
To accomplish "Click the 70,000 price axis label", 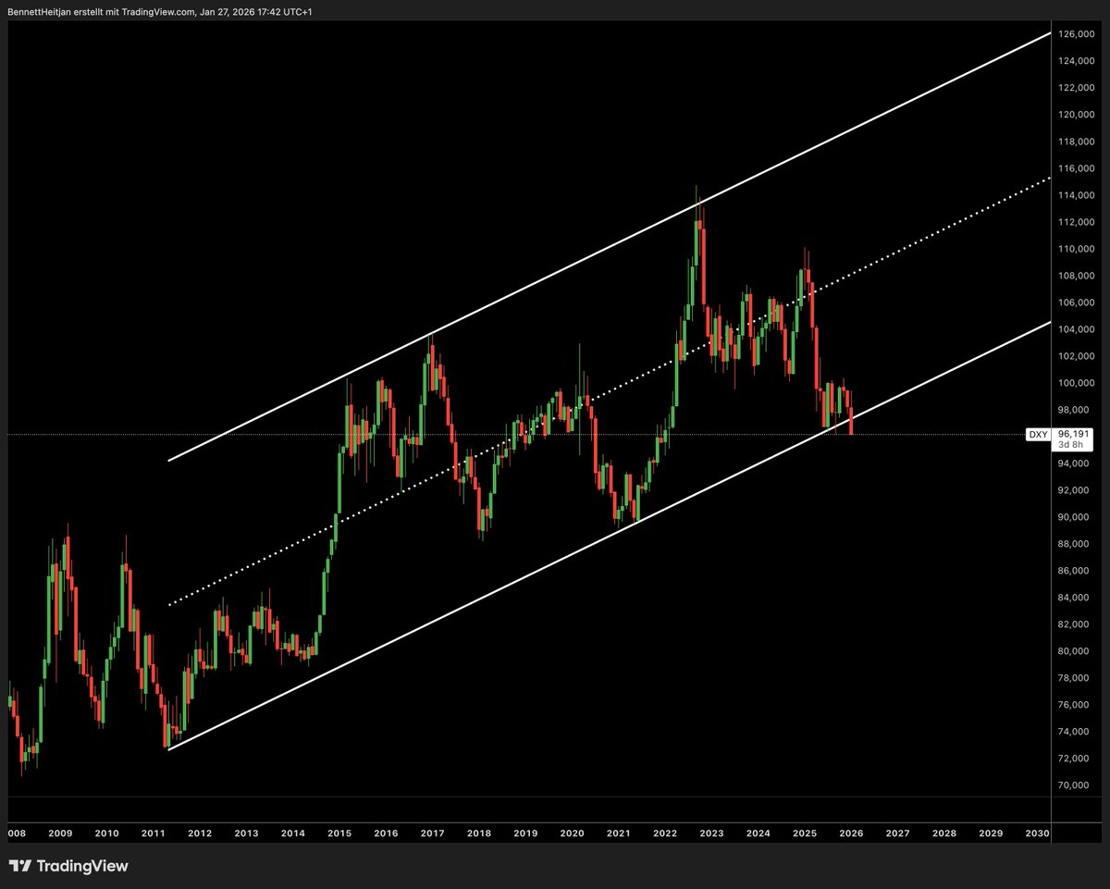I will pos(1073,785).
